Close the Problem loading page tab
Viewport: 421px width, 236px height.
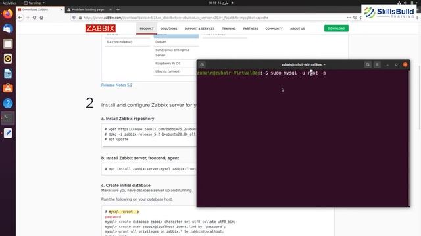pyautogui.click(x=111, y=10)
